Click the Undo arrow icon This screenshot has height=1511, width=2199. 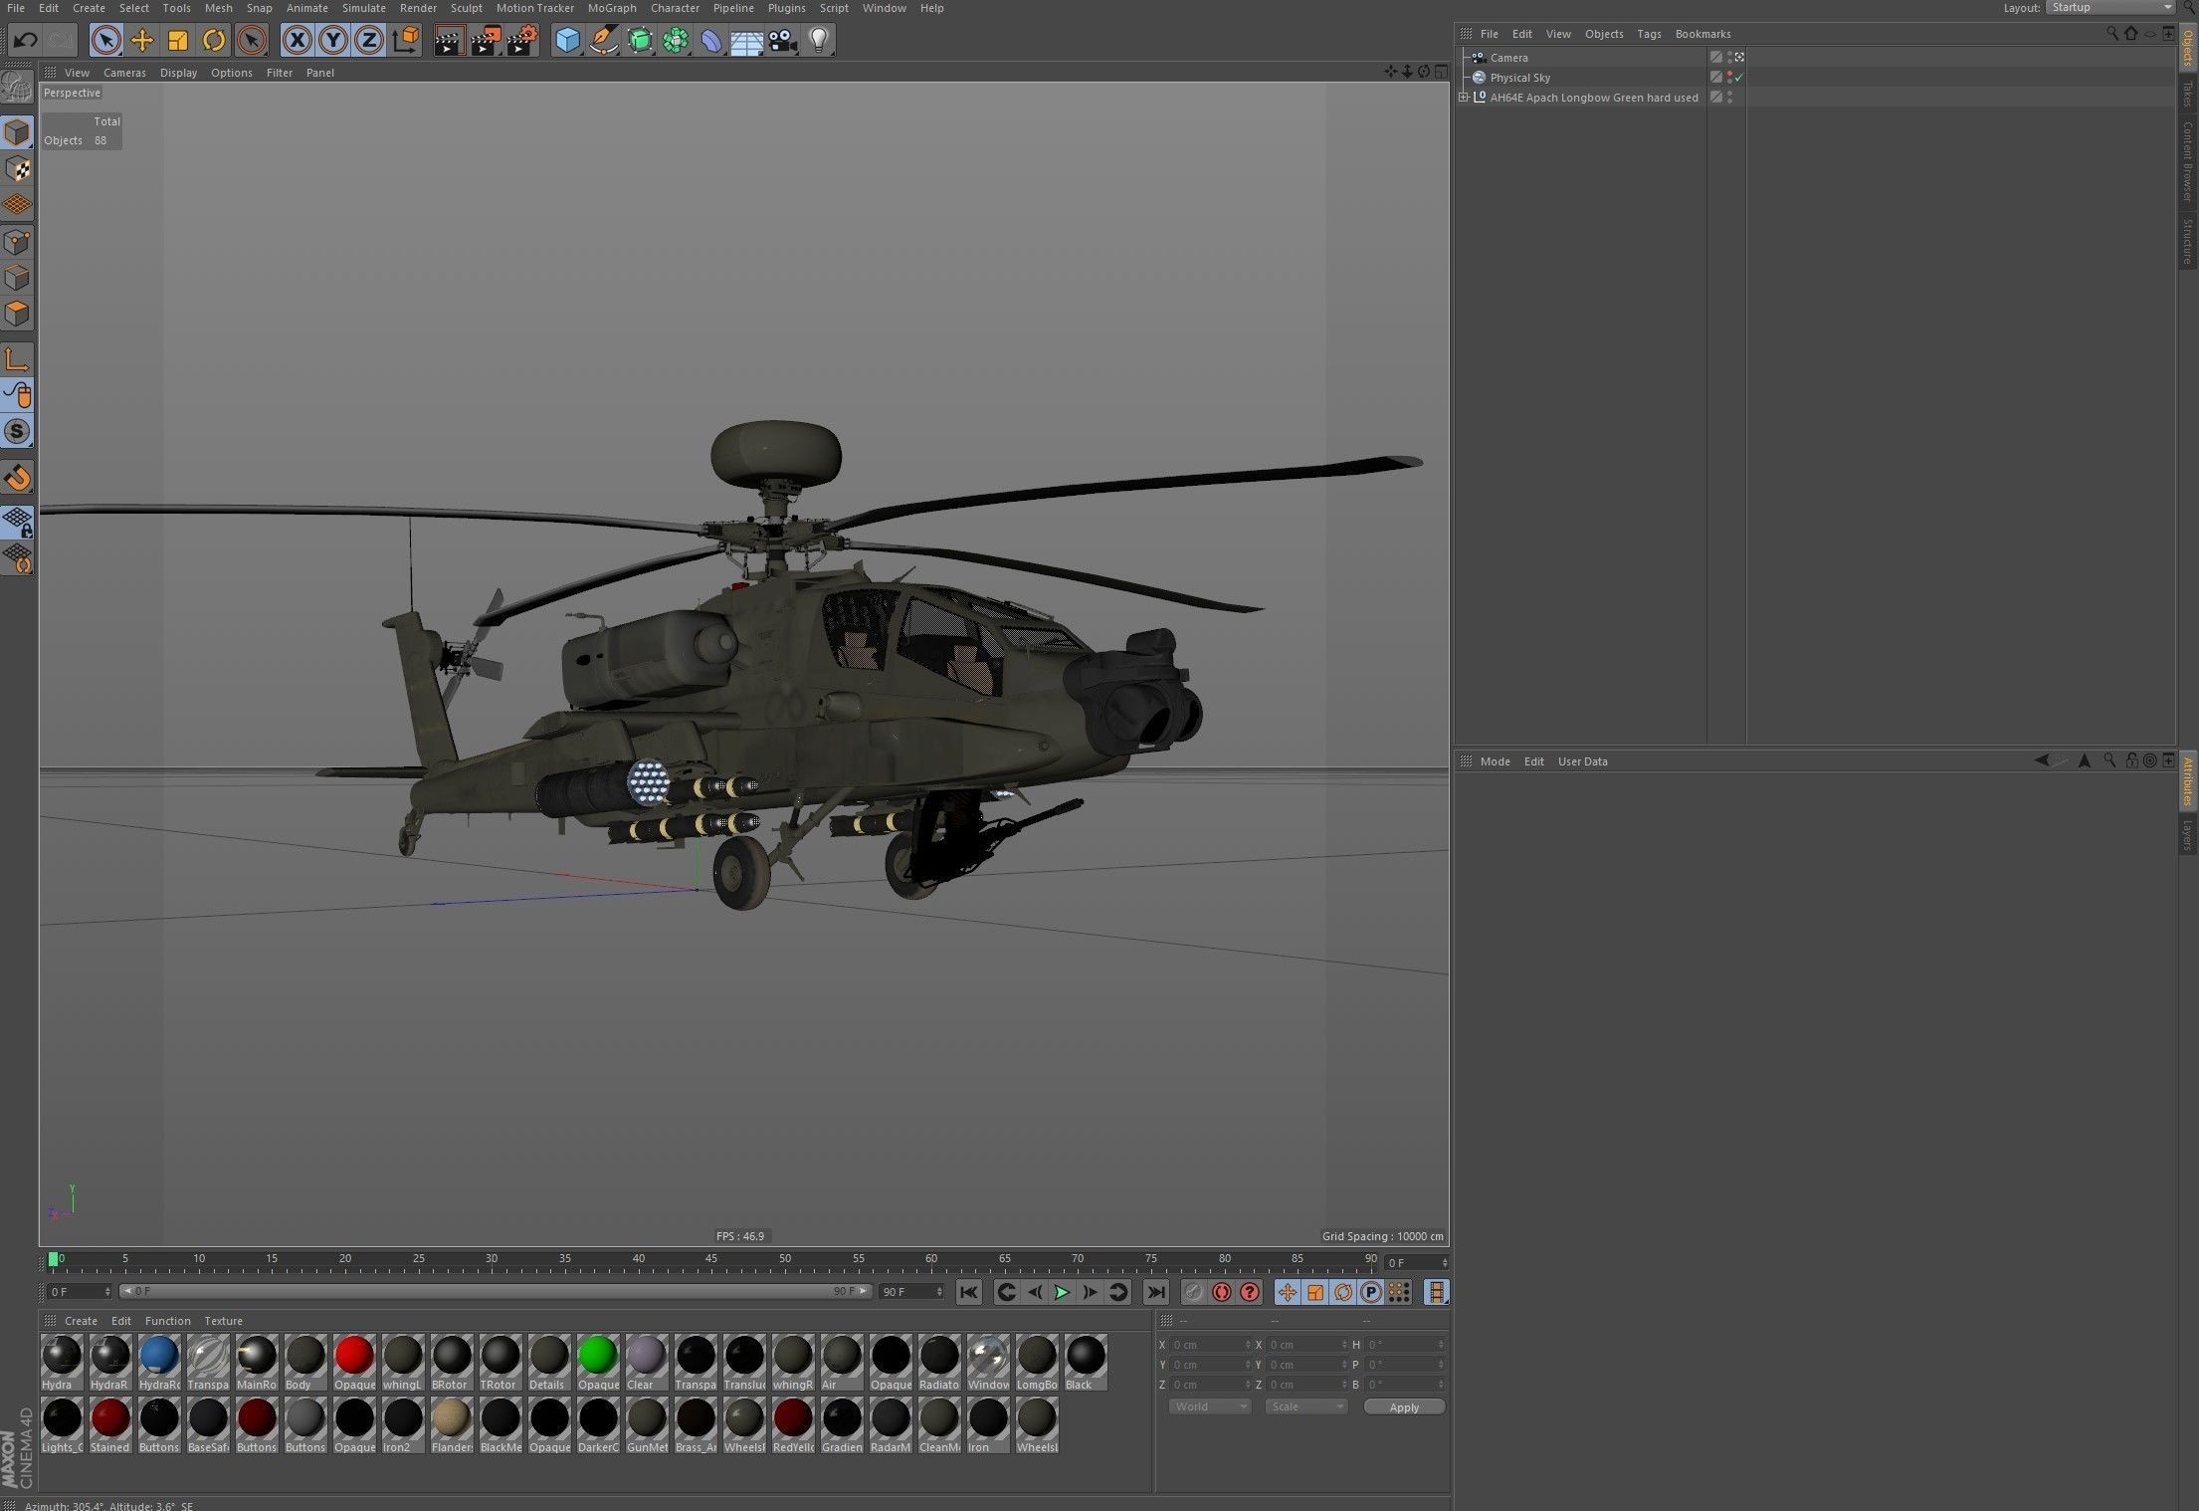26,40
